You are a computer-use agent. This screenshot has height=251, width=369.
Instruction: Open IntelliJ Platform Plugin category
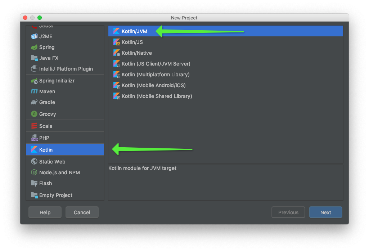click(x=66, y=69)
